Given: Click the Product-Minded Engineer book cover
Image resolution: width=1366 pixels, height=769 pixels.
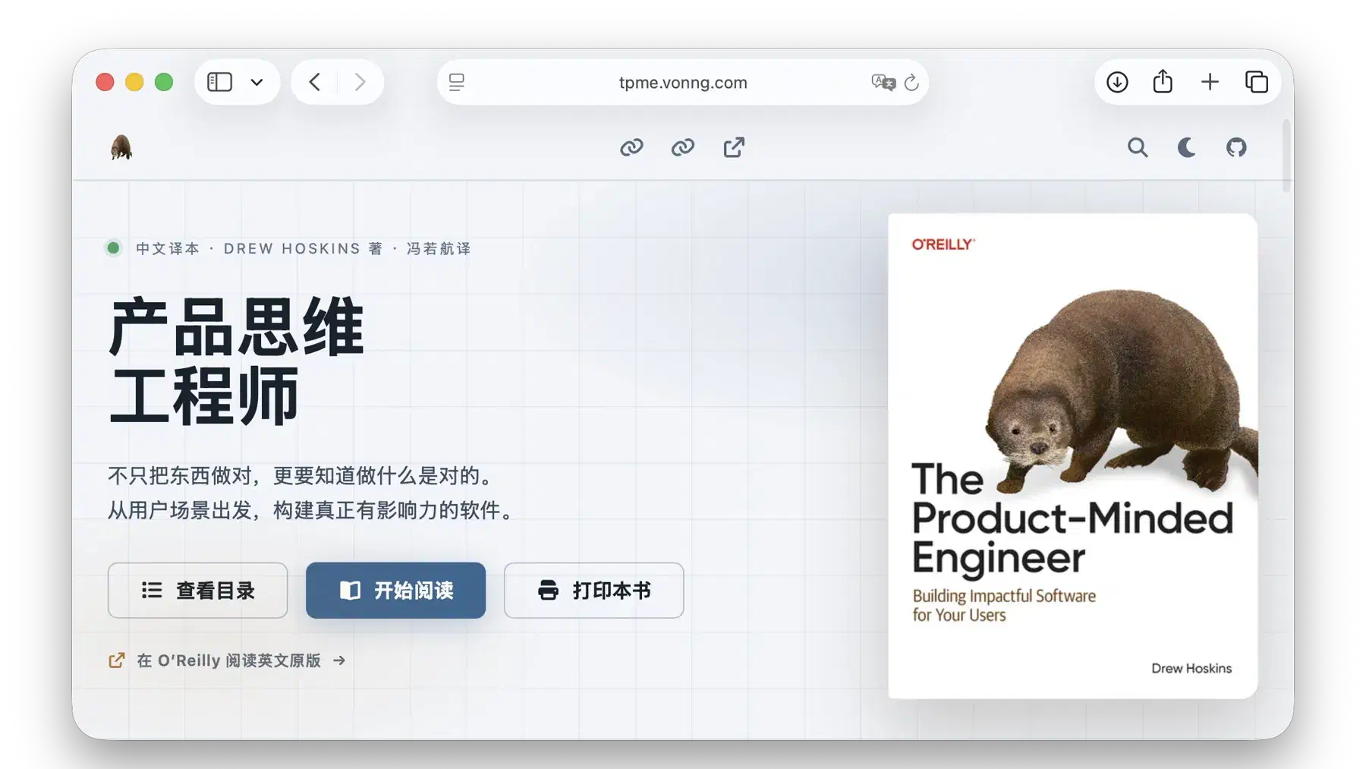Looking at the screenshot, I should click(x=1072, y=455).
